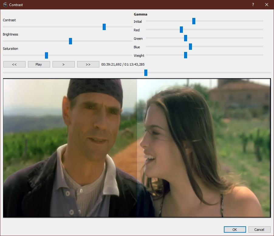Image resolution: width=274 pixels, height=236 pixels.
Task: Start playback with the Play button
Action: (x=39, y=64)
